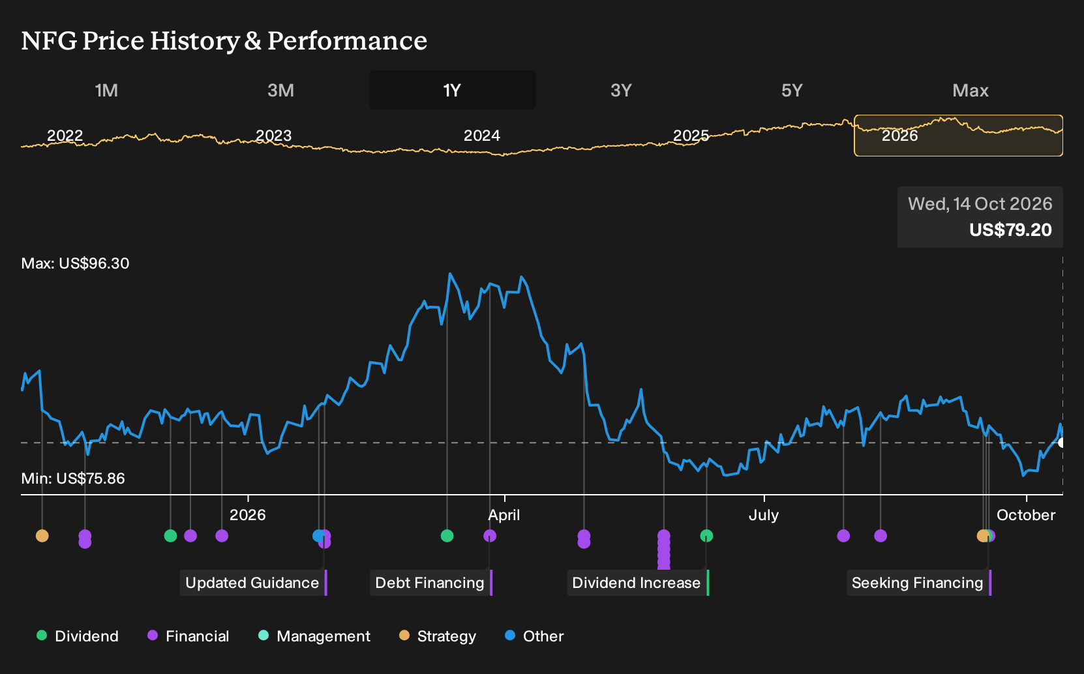Image resolution: width=1084 pixels, height=674 pixels.
Task: Click the 'Wed, 14 Oct 2026' date
Action: click(x=980, y=204)
